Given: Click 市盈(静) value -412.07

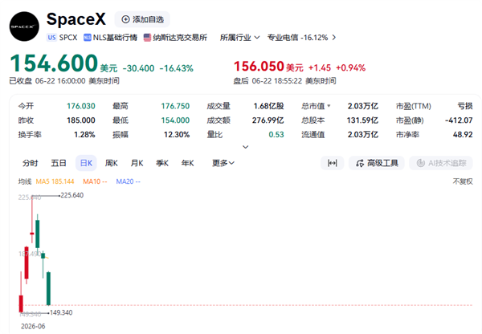Looking at the screenshot, I should (459, 120).
